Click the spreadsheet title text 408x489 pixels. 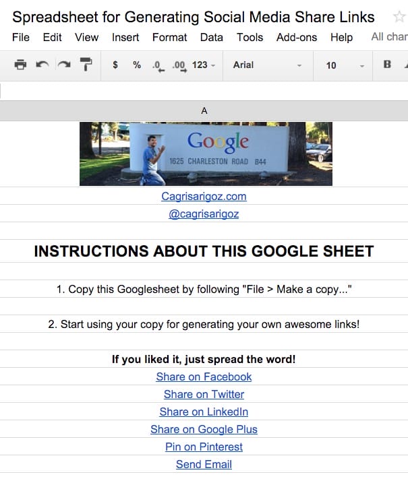[x=194, y=17]
